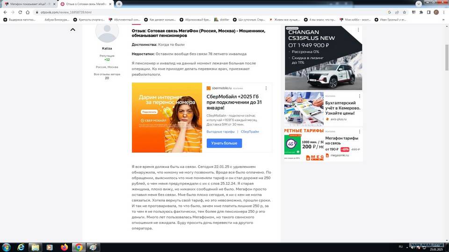Follow the 'Выгодные тарифы' link

click(220, 132)
